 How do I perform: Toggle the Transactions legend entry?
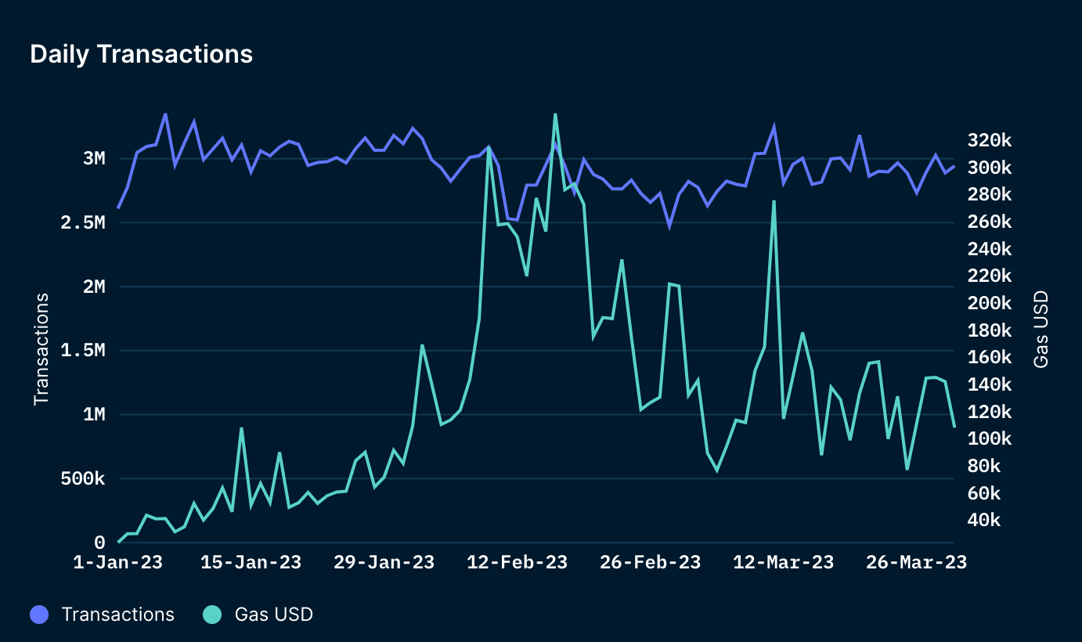pos(103,615)
